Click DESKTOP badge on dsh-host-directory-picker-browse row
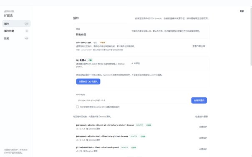Screen dimensions: 252x157 (134, 136)
